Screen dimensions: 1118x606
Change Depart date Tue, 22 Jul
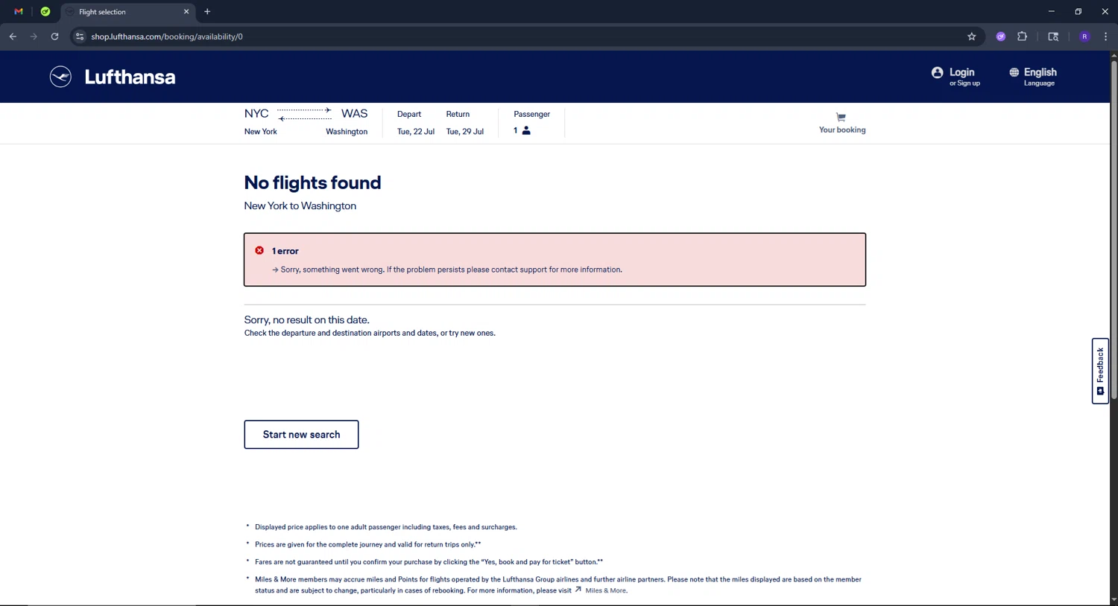(x=415, y=123)
